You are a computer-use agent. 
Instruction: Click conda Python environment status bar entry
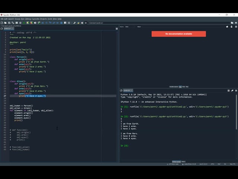pyautogui.click(x=189, y=164)
